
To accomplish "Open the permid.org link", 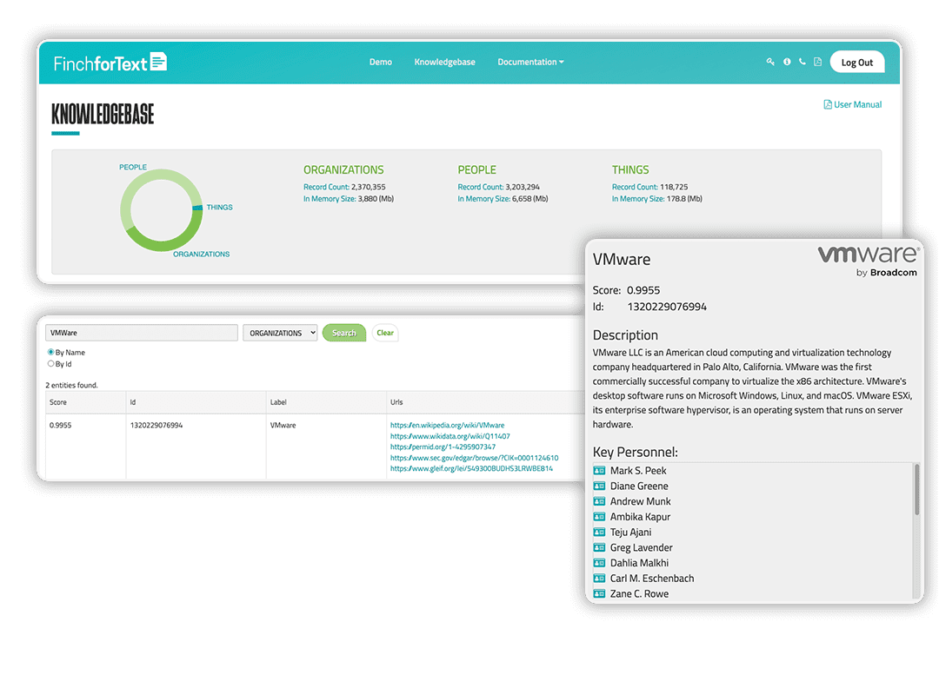I will [443, 447].
